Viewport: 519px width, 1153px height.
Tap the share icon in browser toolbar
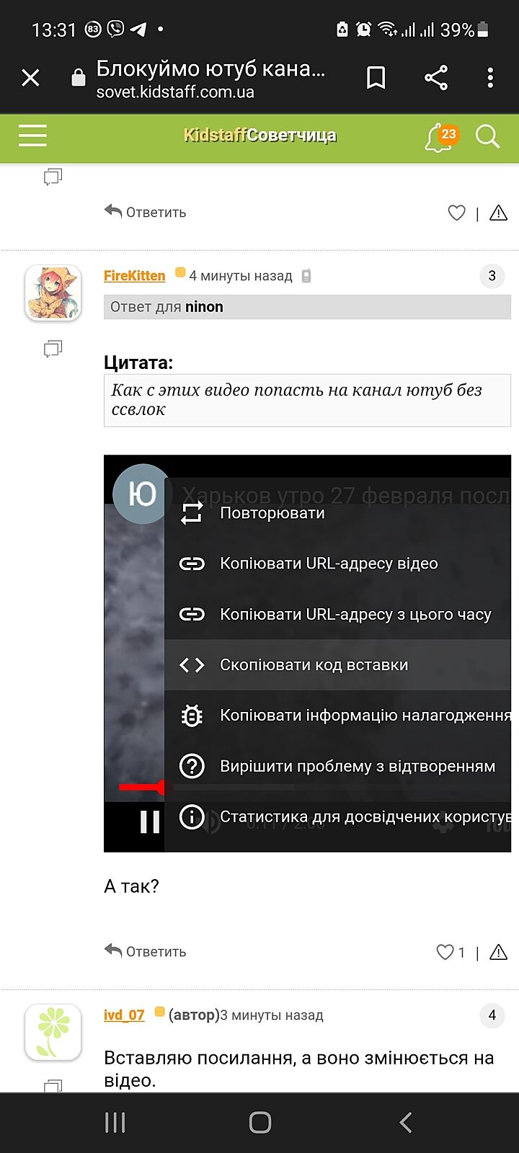[436, 78]
